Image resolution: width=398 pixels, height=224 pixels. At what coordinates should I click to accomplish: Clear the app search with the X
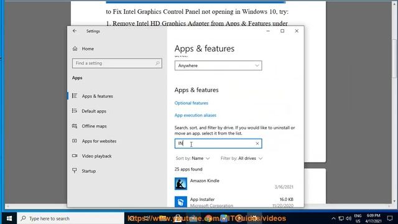tap(257, 144)
